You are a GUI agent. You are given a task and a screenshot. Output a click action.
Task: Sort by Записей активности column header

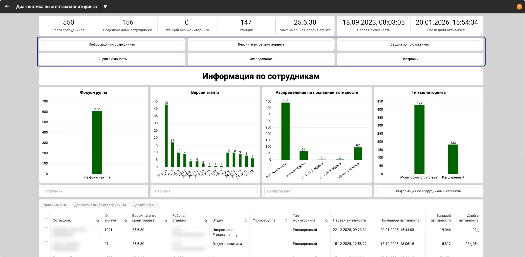coord(441,218)
